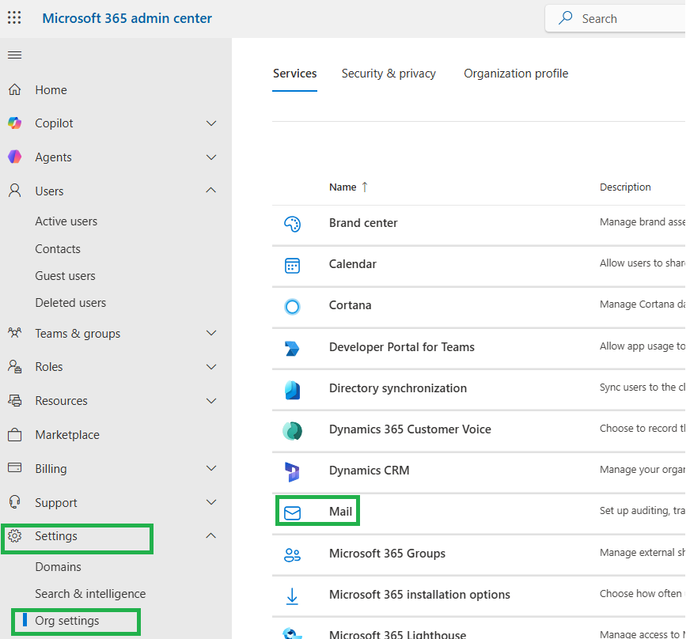Open the Brand center service row
Screen dimensions: 690x639
click(363, 223)
